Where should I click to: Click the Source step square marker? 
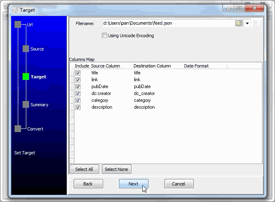(26, 49)
